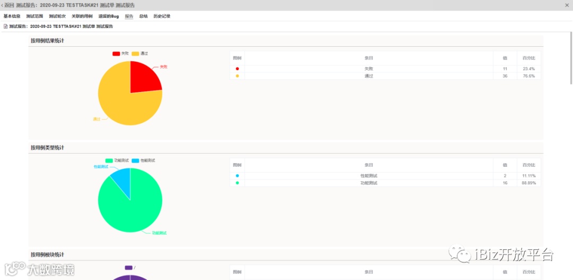The height and width of the screenshot is (280, 573).
Task: Click the 11.11% percentage cell
Action: click(x=529, y=176)
